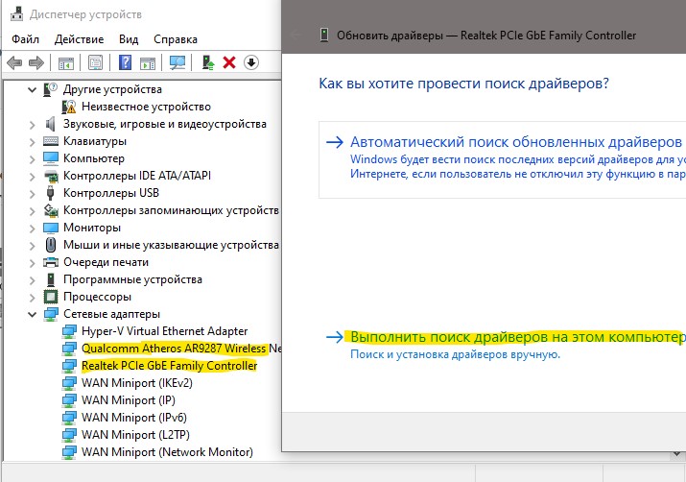Viewport: 686px width, 482px height.
Task: Click the red X uninstall device icon
Action: (229, 62)
